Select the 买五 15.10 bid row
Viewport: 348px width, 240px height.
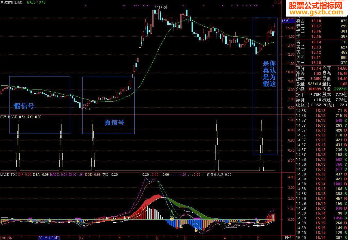coord(322,63)
